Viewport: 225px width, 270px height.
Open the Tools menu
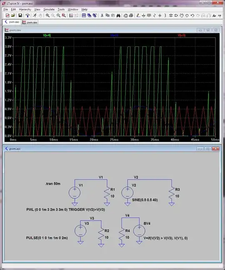pos(61,10)
